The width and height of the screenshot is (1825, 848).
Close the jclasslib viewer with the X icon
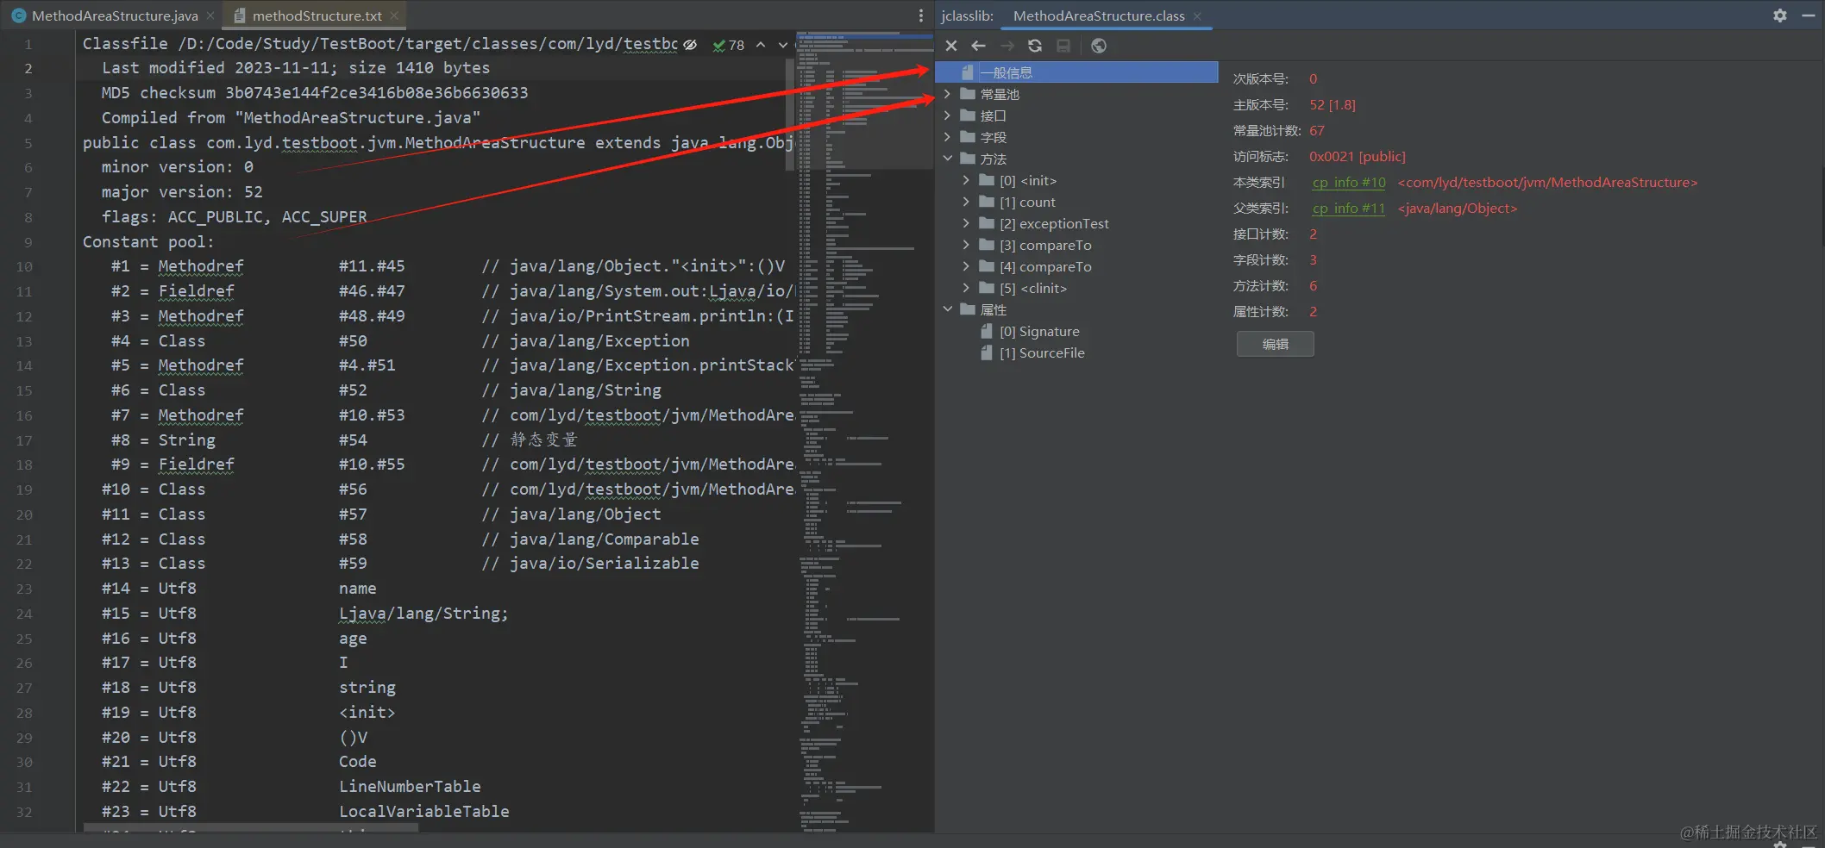[x=950, y=46]
